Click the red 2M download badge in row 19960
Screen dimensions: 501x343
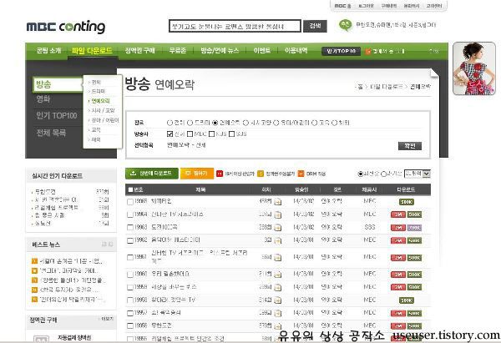398,275
